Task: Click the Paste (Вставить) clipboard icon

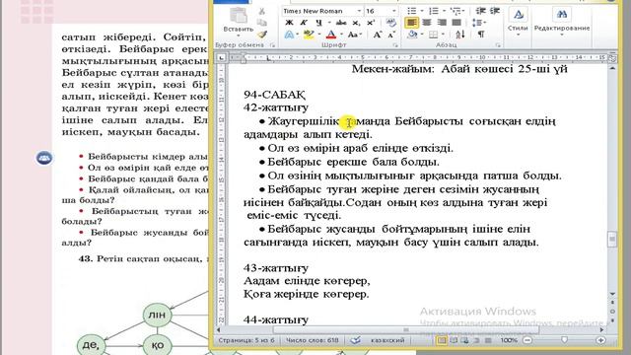Action: pos(239,16)
